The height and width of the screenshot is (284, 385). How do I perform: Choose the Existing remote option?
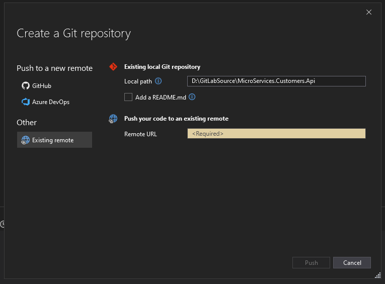(54, 140)
